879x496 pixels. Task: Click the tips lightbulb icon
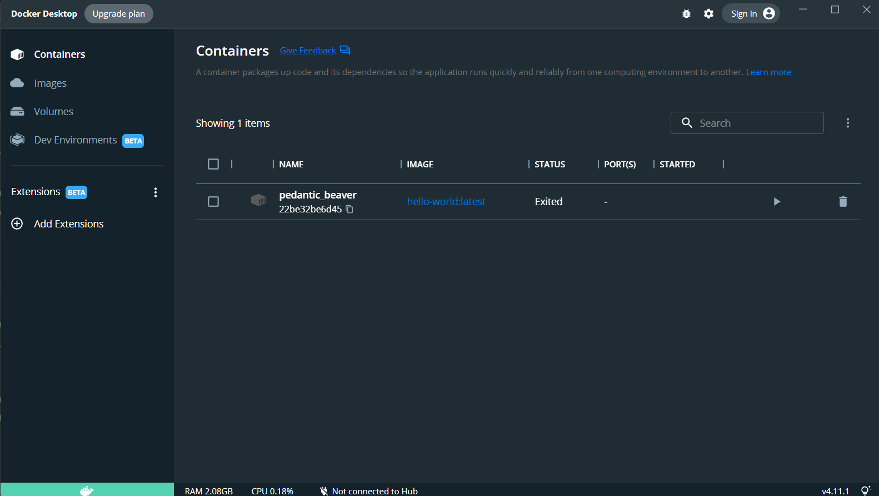pyautogui.click(x=866, y=490)
